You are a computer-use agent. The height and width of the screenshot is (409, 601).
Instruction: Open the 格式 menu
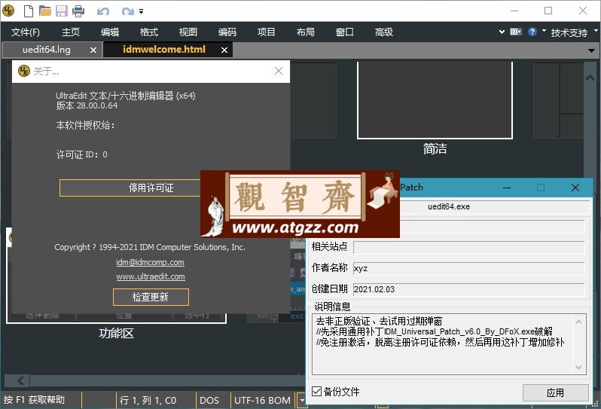149,32
